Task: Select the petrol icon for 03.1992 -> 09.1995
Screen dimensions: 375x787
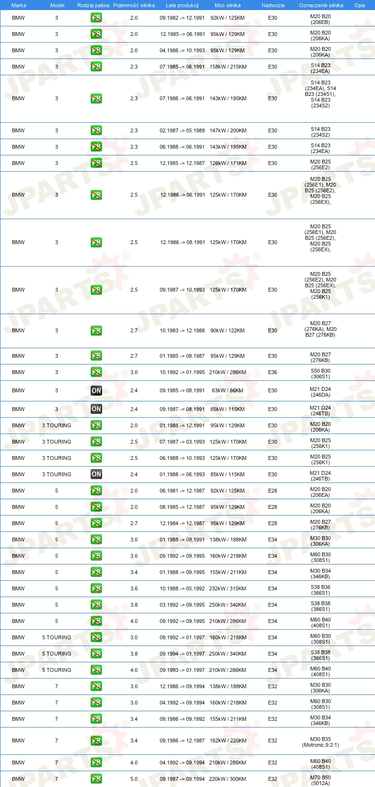Action: [96, 605]
